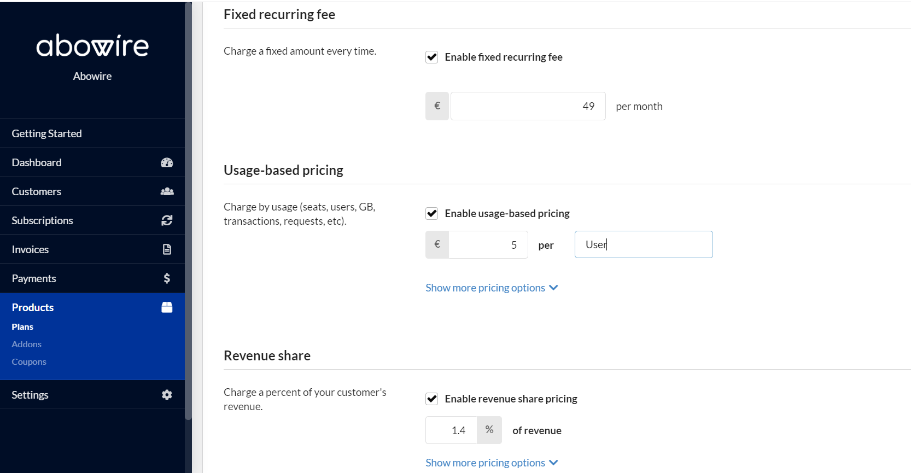Click the 'Charge a percent of your customer's revenue' text
Screen dimensions: 911x473
(305, 399)
